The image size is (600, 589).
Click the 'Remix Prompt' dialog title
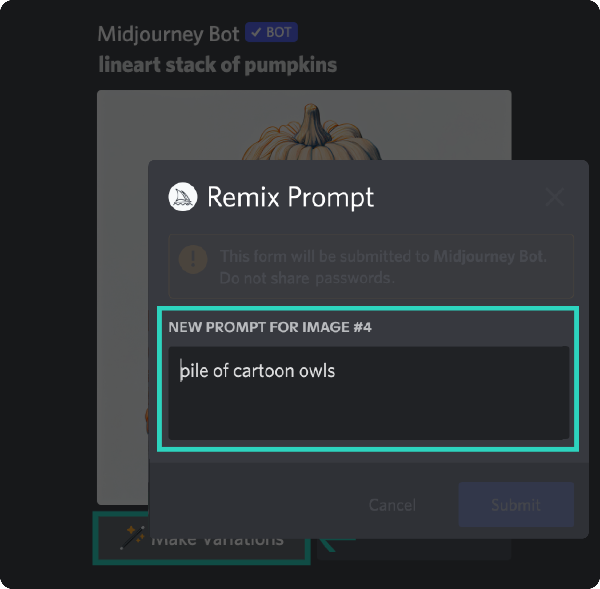tap(290, 197)
